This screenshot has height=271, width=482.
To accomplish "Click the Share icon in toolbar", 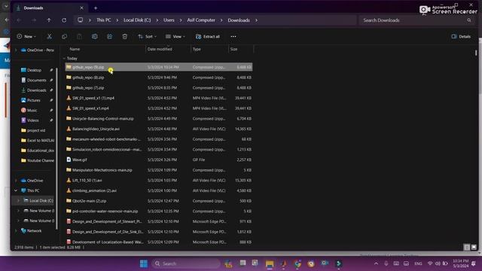I will pyautogui.click(x=109, y=37).
